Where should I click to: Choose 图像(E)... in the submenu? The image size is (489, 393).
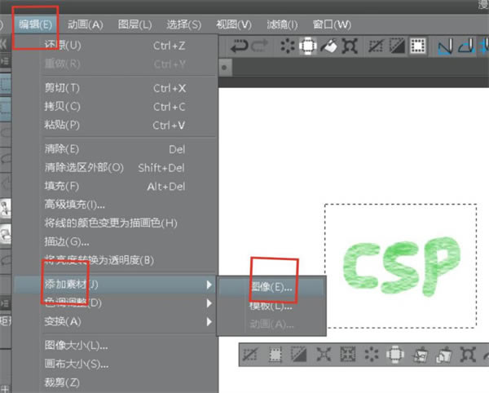[x=271, y=287]
